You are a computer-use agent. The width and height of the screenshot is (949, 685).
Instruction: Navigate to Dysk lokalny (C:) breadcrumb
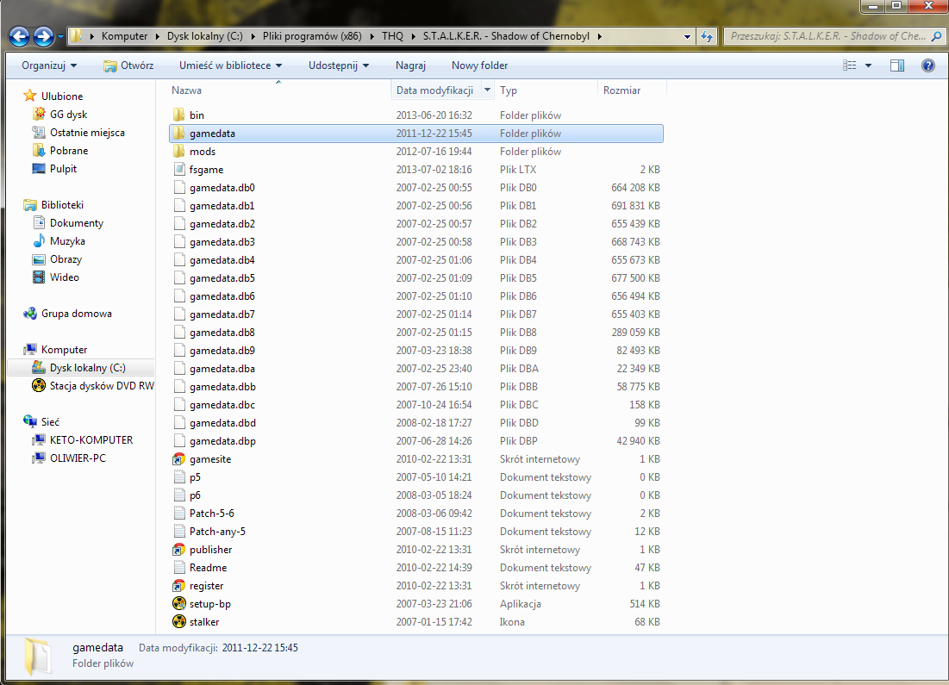pos(204,36)
